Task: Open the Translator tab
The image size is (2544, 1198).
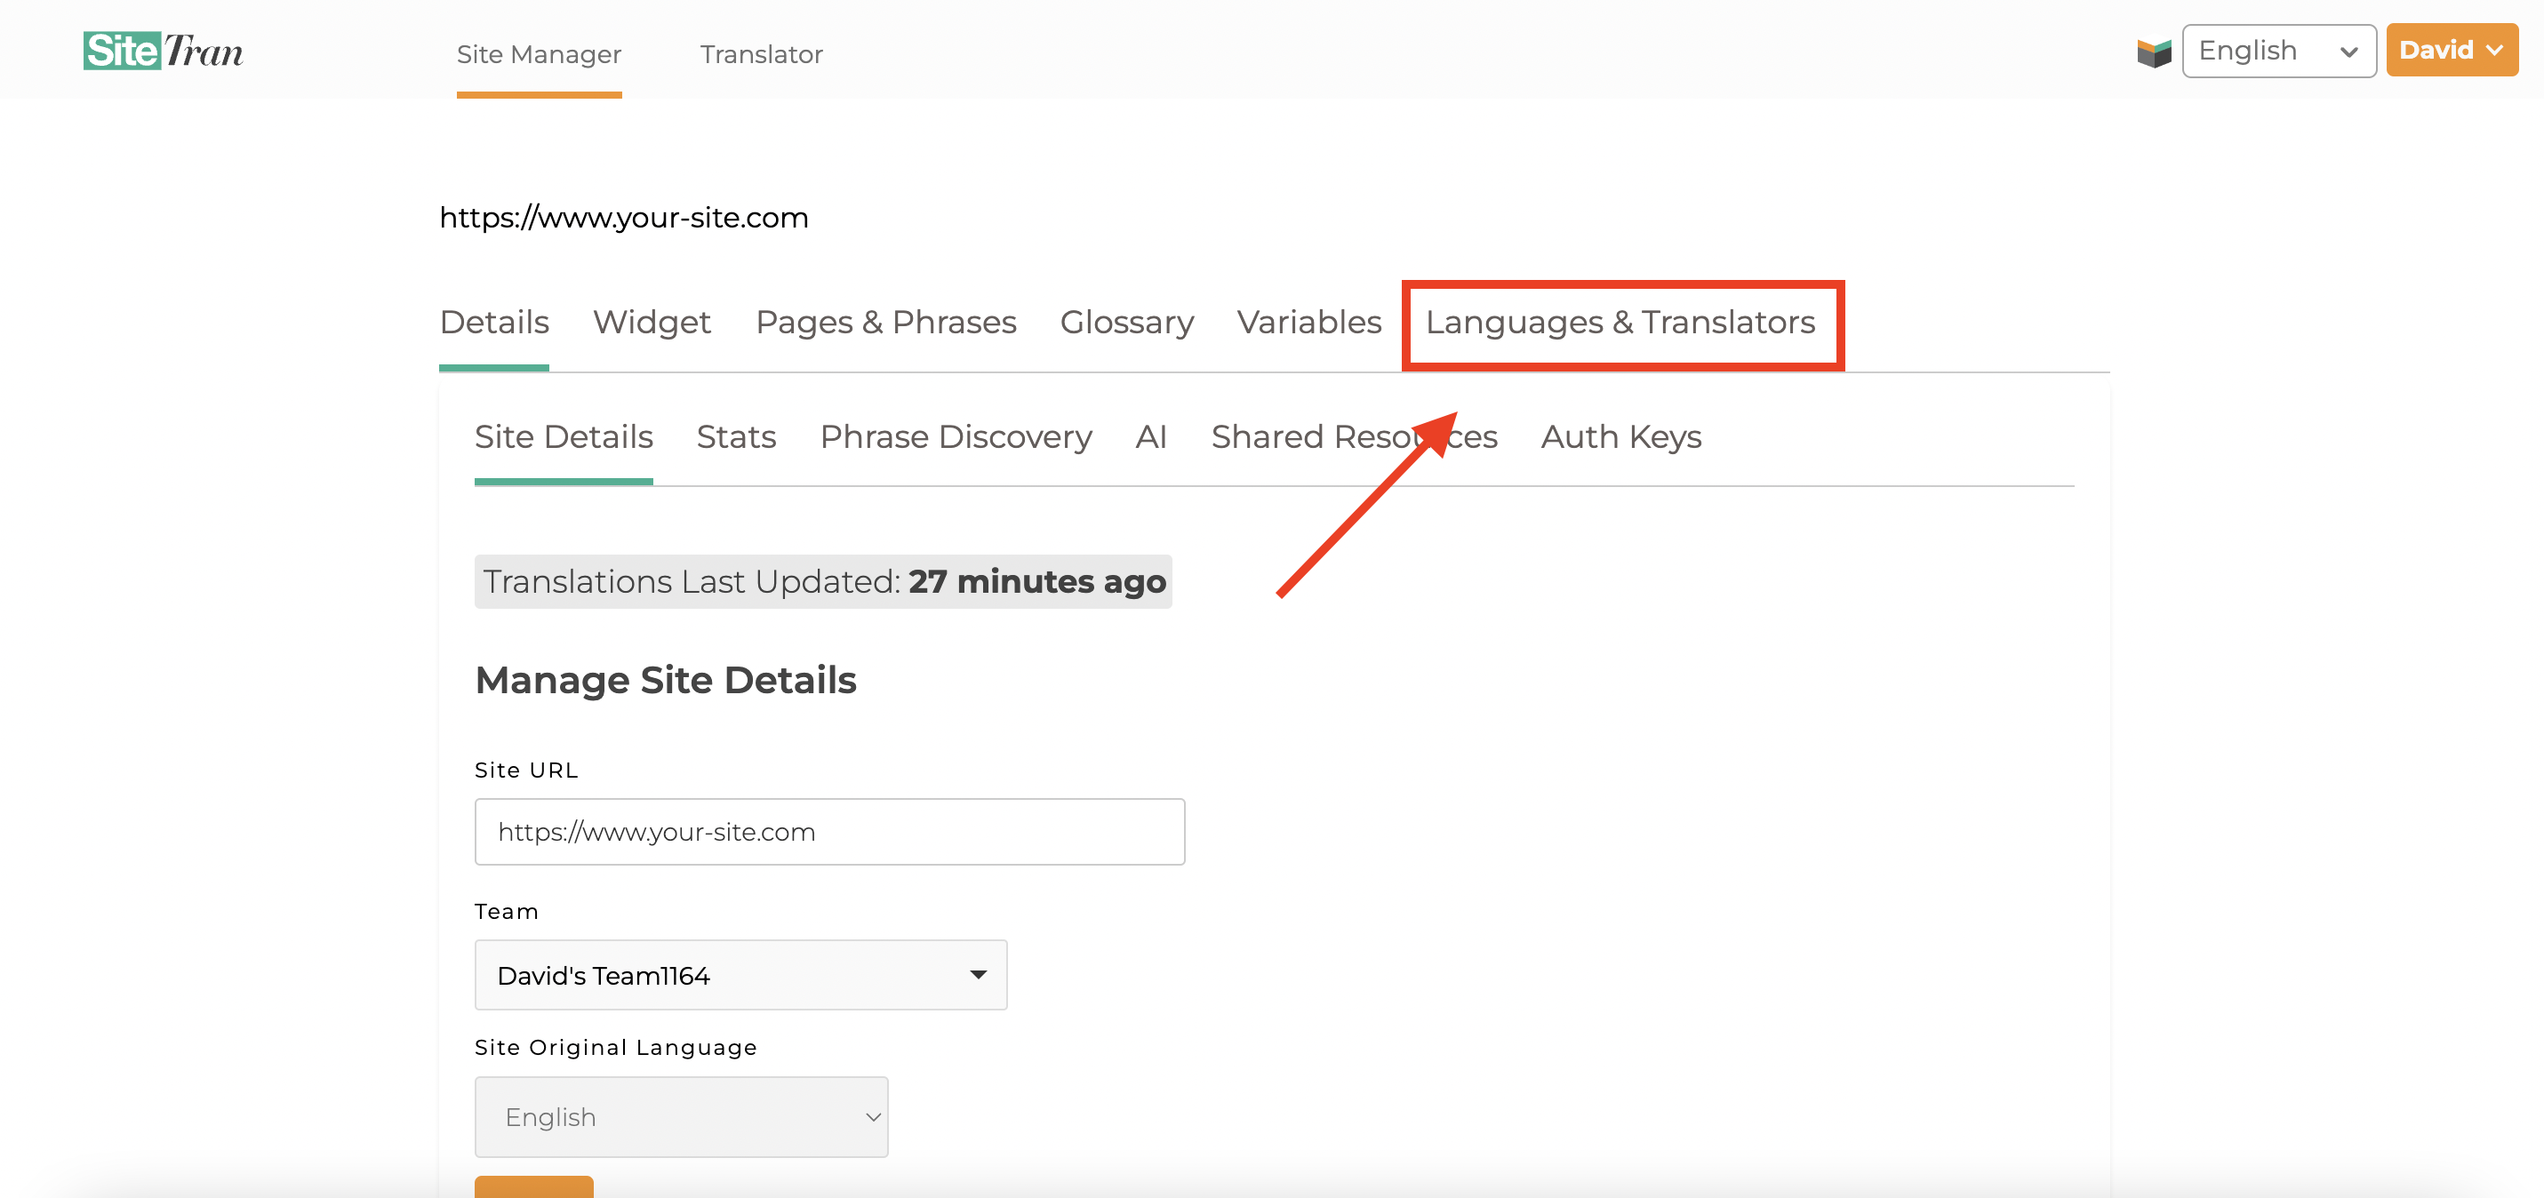Action: (762, 54)
